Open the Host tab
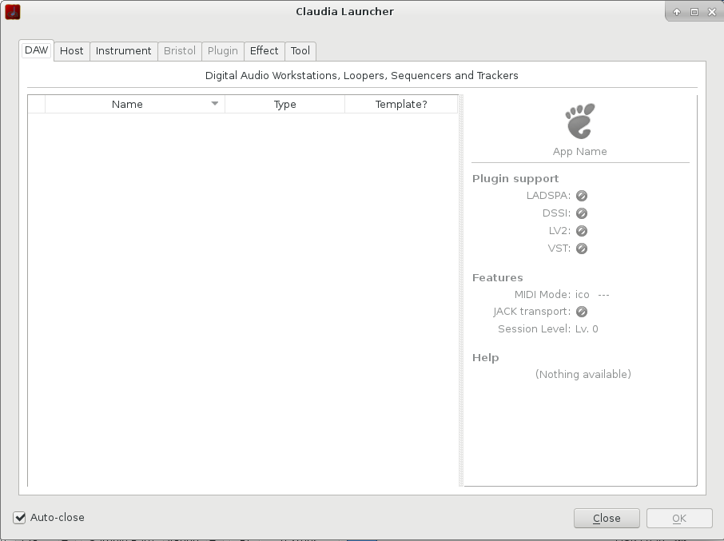This screenshot has width=724, height=541. pyautogui.click(x=72, y=51)
